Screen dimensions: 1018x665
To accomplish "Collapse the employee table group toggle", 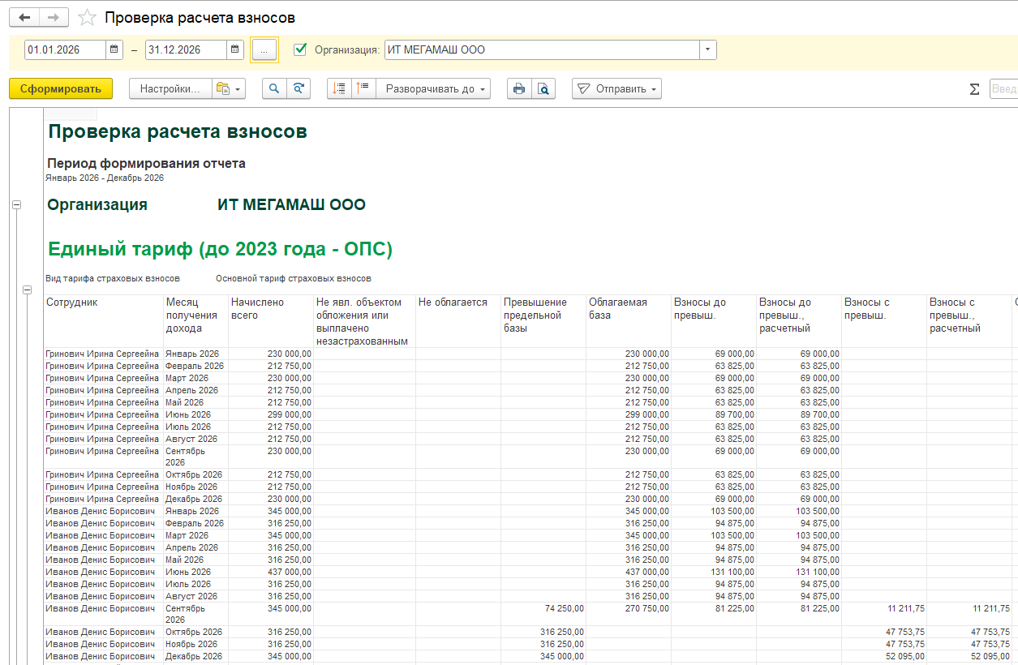I will point(27,290).
